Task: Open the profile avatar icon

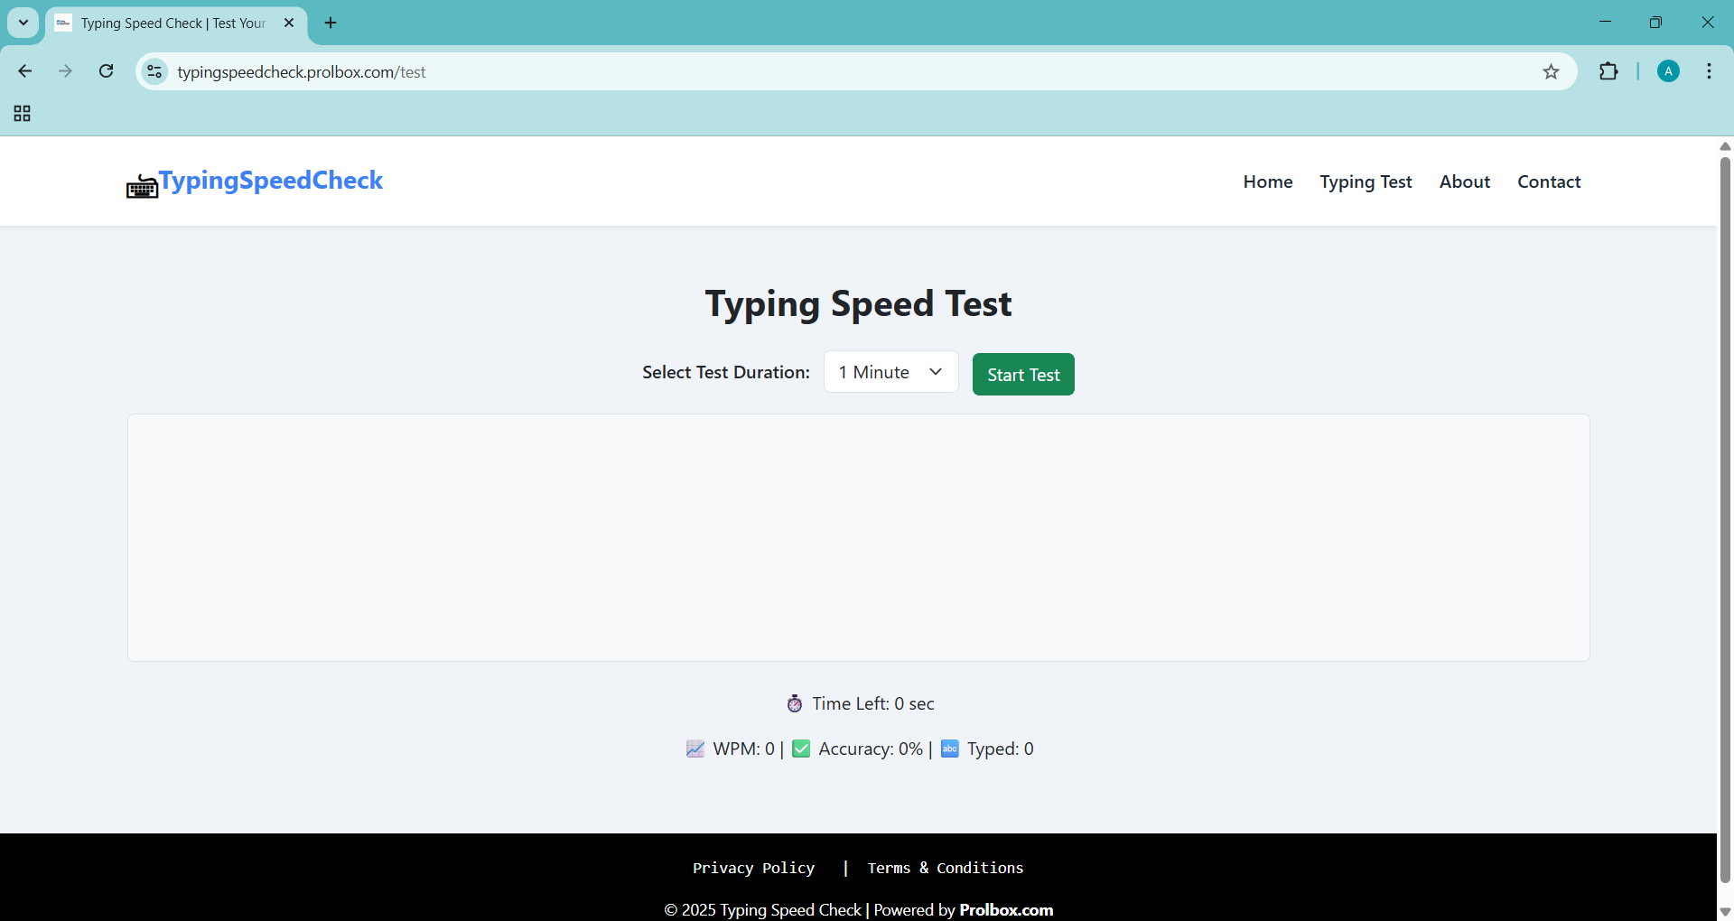Action: (x=1668, y=71)
